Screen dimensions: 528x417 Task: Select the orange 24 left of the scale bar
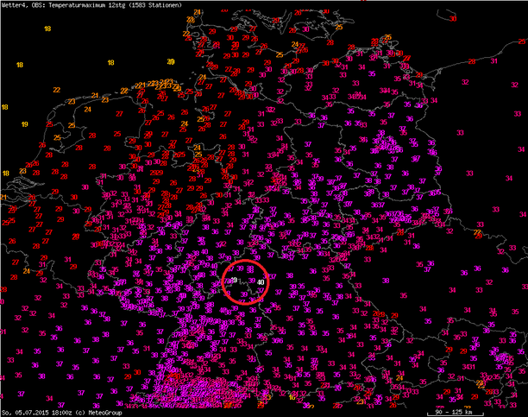tap(401, 377)
